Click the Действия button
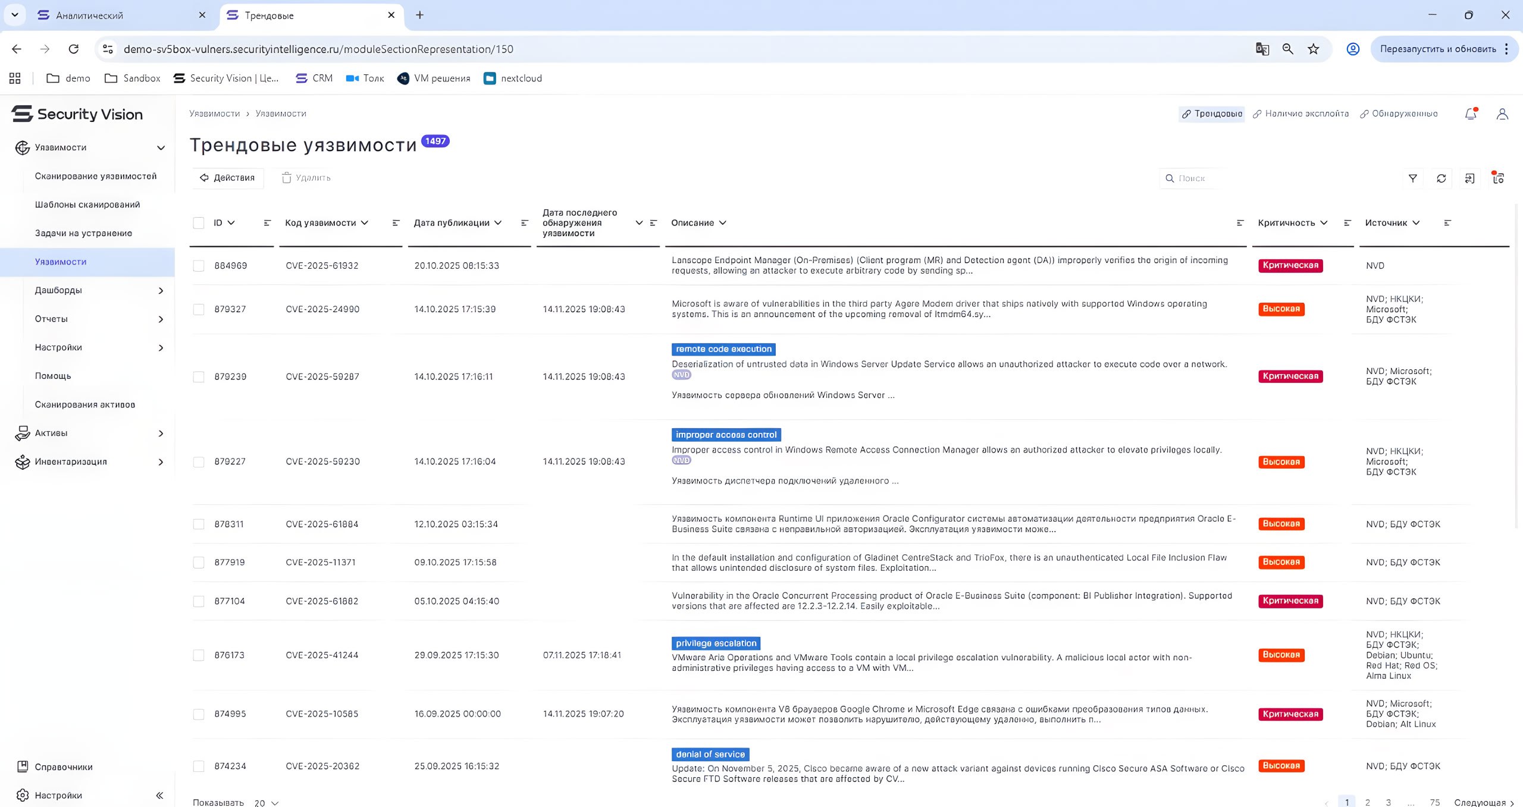1523x807 pixels. click(x=228, y=178)
